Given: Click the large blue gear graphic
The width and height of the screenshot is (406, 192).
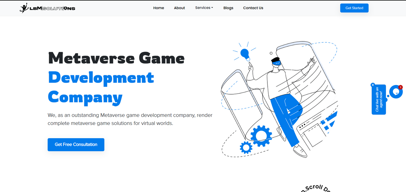Looking at the screenshot, I should pos(261,136).
